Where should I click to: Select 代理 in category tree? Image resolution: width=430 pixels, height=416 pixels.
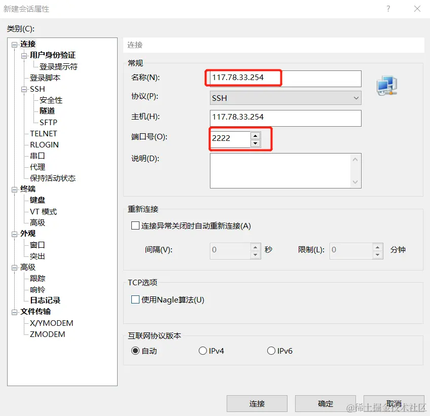coord(38,167)
